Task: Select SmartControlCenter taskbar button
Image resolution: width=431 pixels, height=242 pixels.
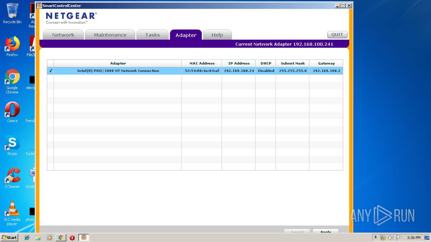Action: pos(84,238)
